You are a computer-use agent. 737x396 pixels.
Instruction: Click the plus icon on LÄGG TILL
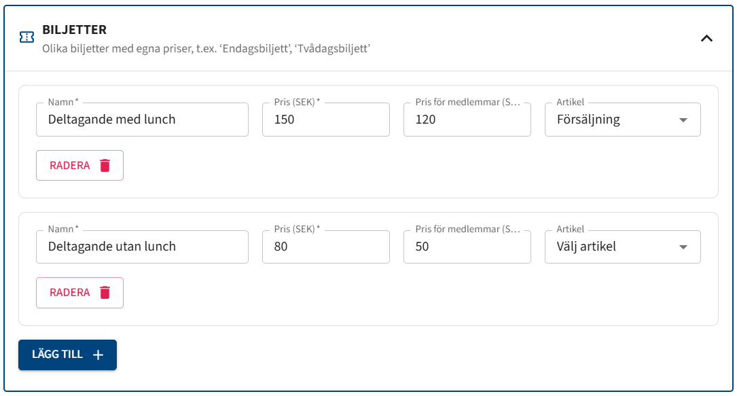pyautogui.click(x=98, y=355)
